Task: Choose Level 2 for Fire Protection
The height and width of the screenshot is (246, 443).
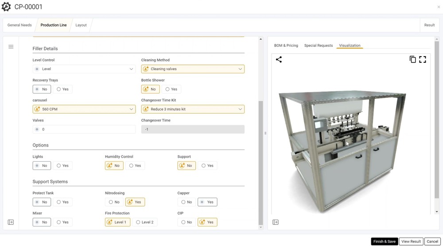Action: pos(145,222)
